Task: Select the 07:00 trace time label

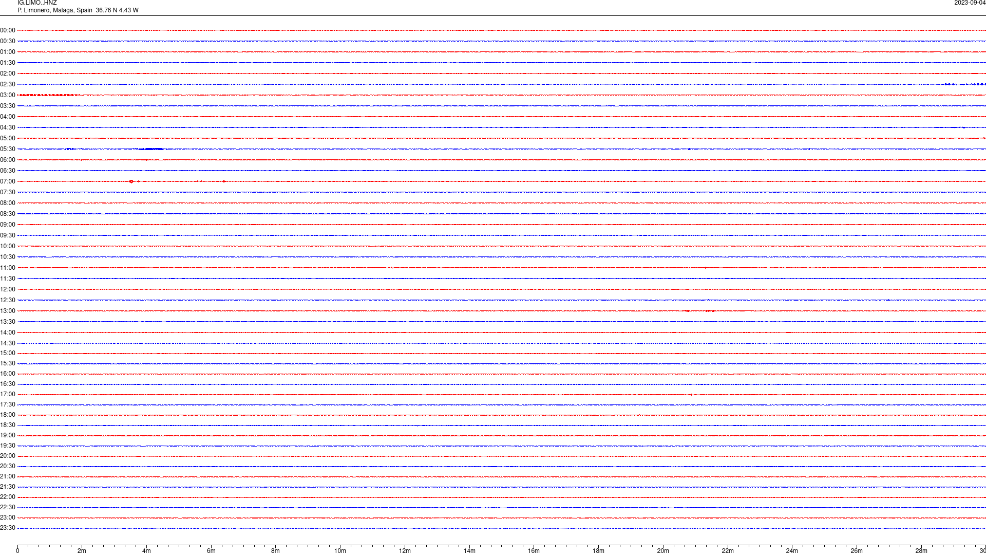Action: coord(8,181)
